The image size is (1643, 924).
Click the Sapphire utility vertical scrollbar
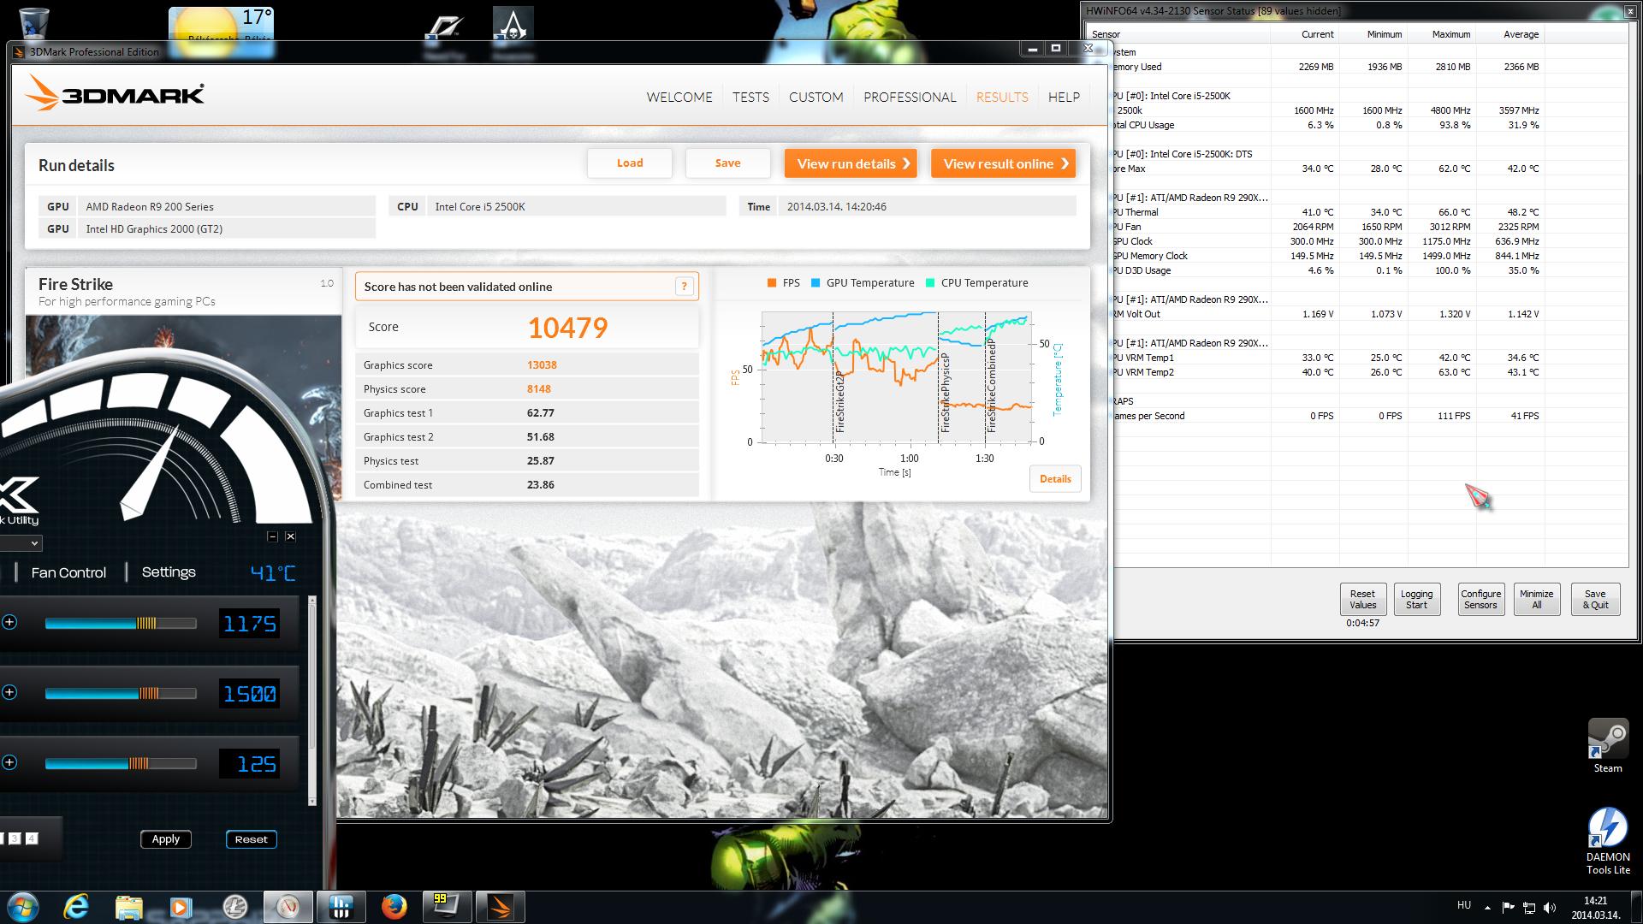311,702
